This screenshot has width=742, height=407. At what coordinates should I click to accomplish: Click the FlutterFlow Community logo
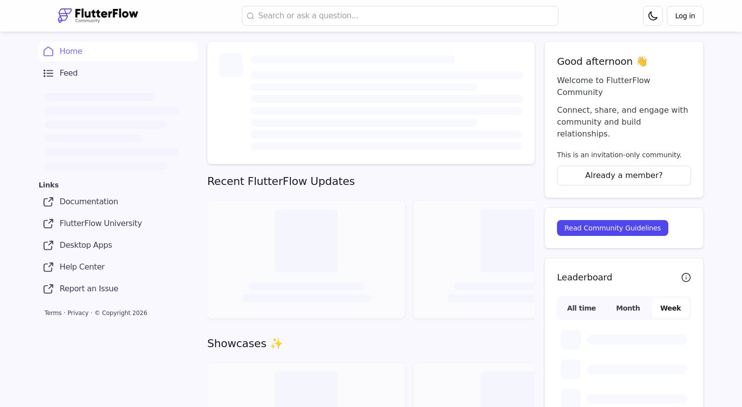click(97, 15)
